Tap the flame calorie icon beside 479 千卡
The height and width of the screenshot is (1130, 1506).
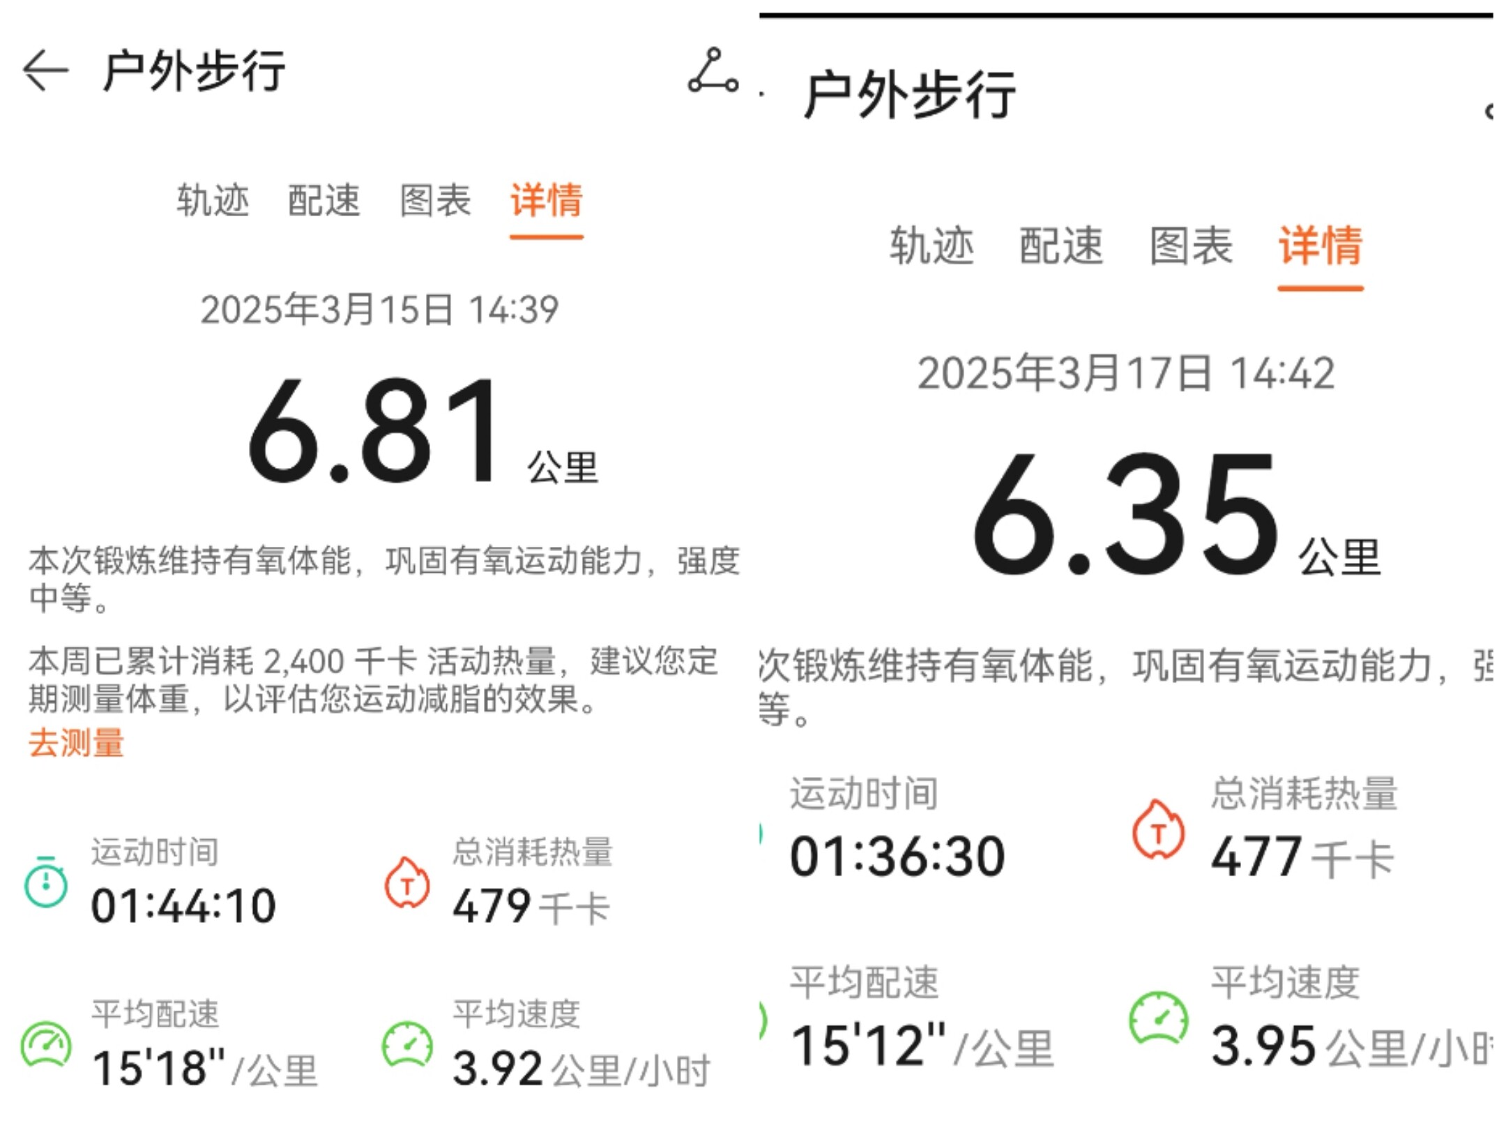(x=407, y=883)
